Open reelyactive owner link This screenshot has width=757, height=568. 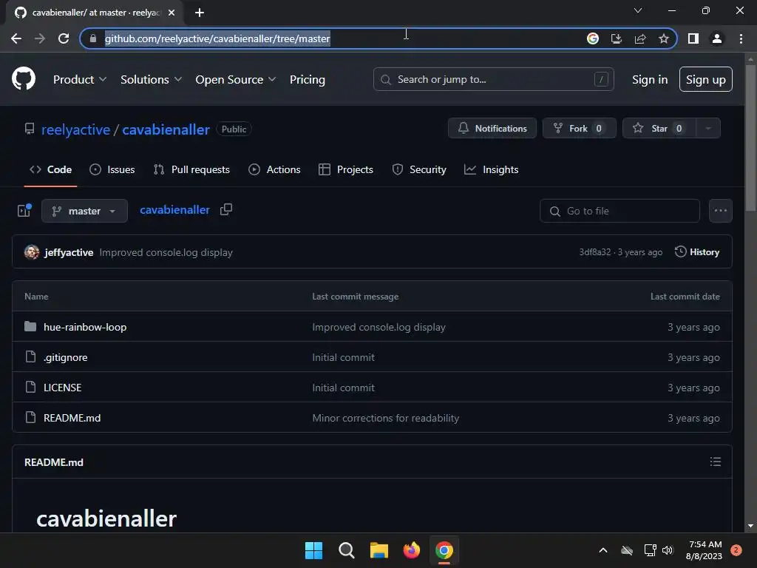[76, 129]
